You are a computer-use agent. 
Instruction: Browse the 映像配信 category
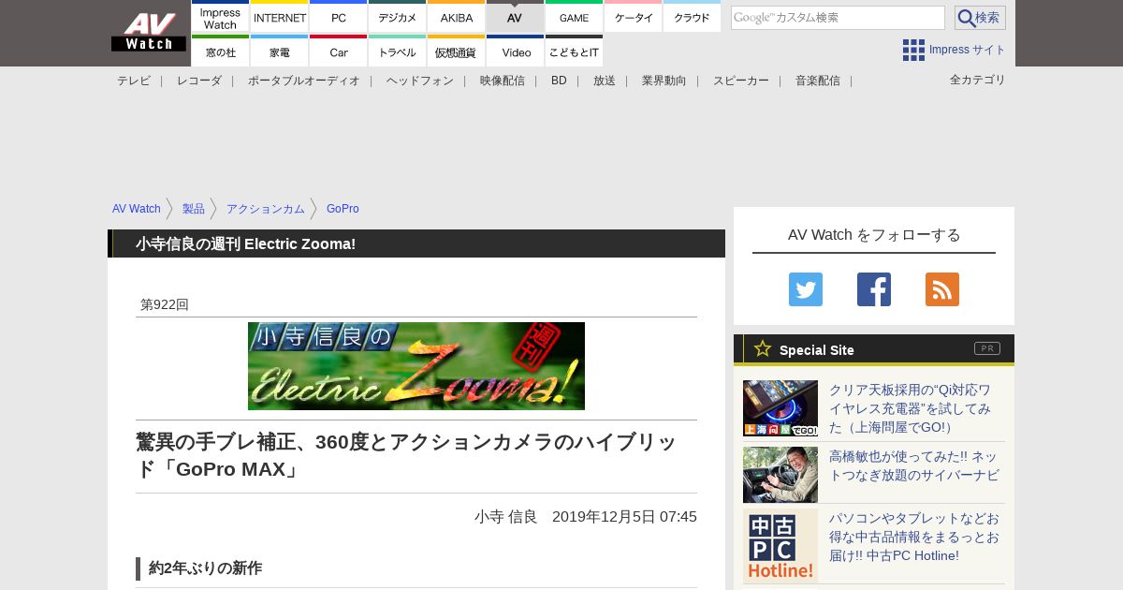[x=503, y=81]
